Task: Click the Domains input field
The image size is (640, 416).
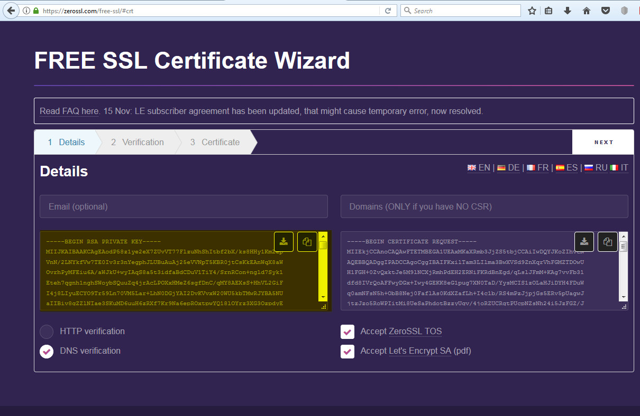Action: tap(484, 206)
